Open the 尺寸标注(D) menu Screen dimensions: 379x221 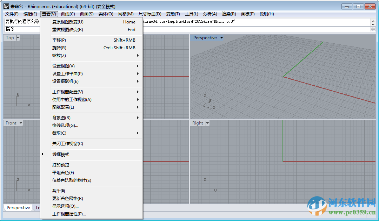(x=150, y=14)
